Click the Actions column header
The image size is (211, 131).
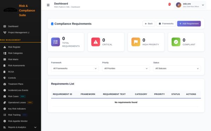[x=191, y=94]
